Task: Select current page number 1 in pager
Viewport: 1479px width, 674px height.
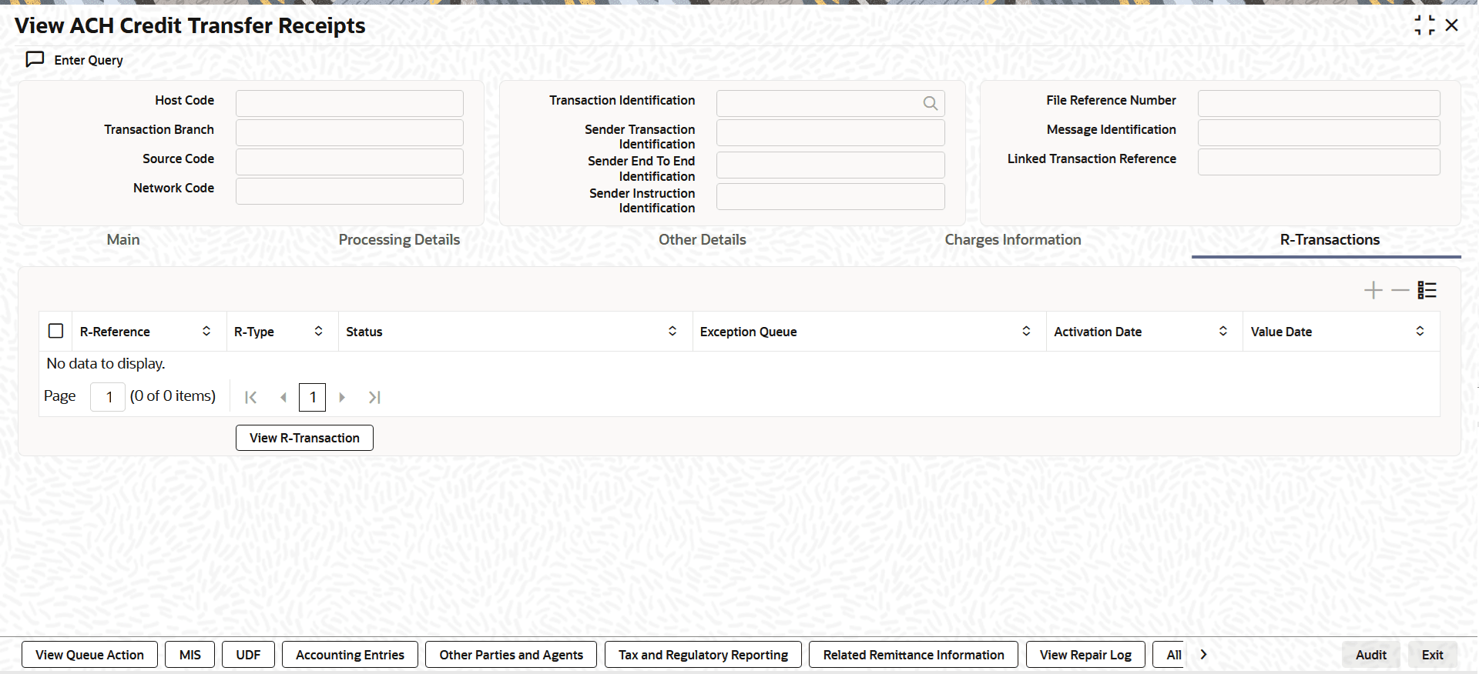Action: coord(312,397)
